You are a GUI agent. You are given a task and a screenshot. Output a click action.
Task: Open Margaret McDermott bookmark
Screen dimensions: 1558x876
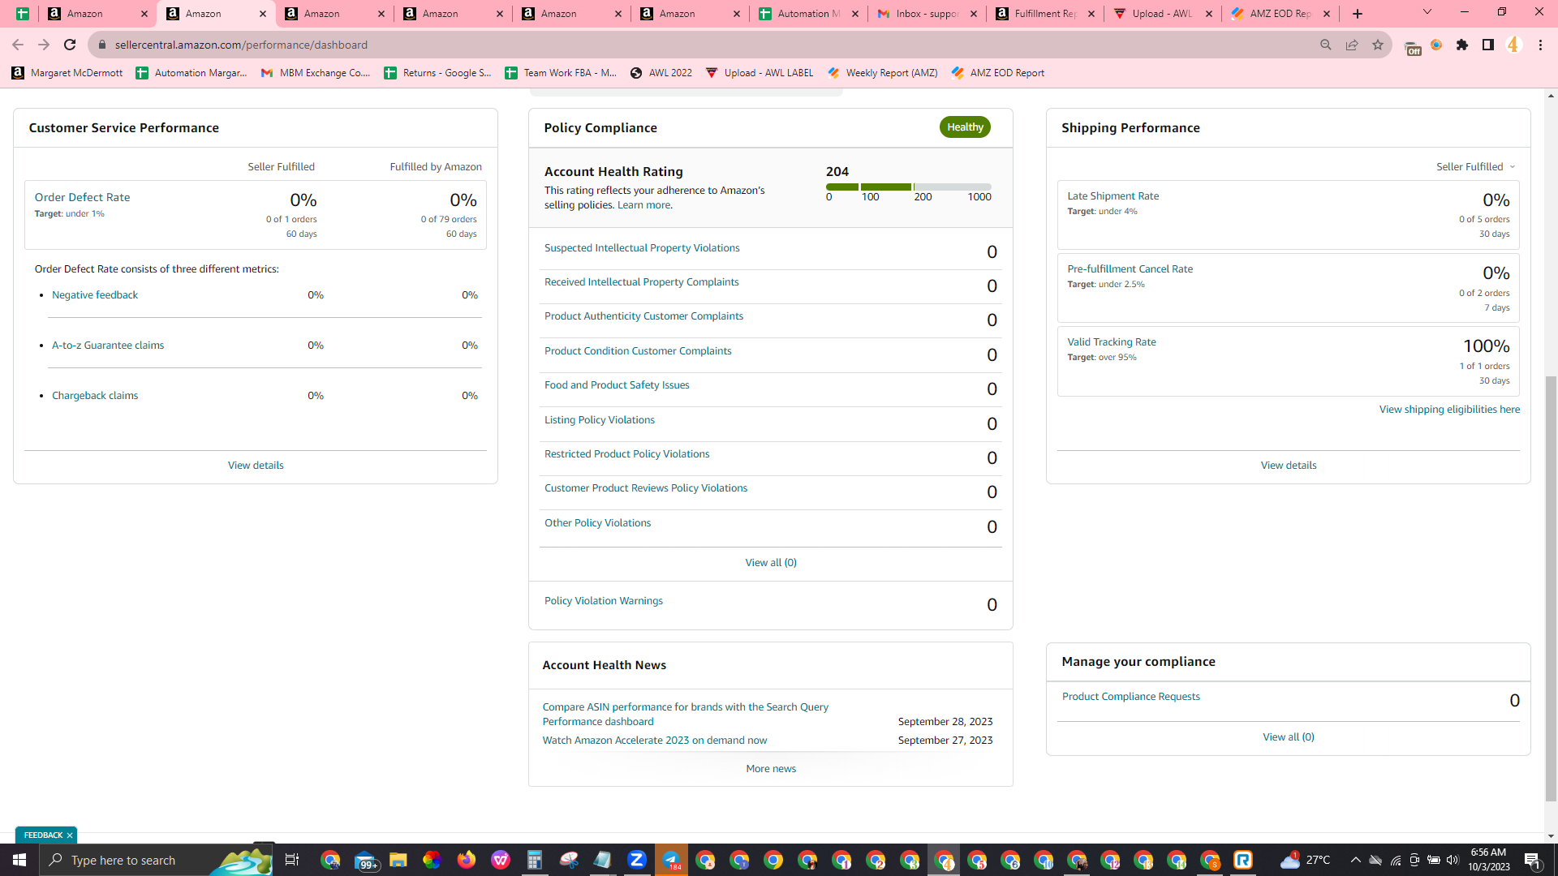67,73
